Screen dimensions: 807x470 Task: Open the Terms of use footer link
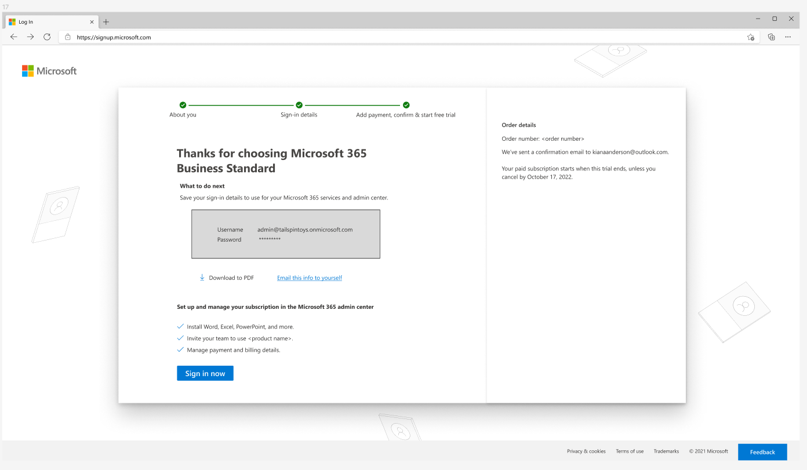point(630,451)
